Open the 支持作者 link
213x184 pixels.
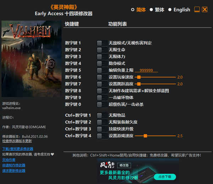tap(9, 160)
